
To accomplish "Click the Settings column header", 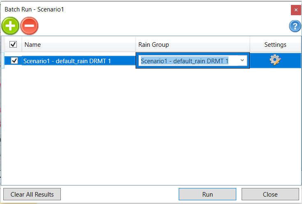I will pos(275,44).
